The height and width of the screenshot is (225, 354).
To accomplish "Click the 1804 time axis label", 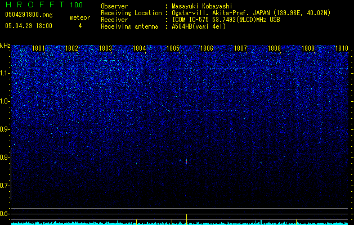I will [140, 48].
